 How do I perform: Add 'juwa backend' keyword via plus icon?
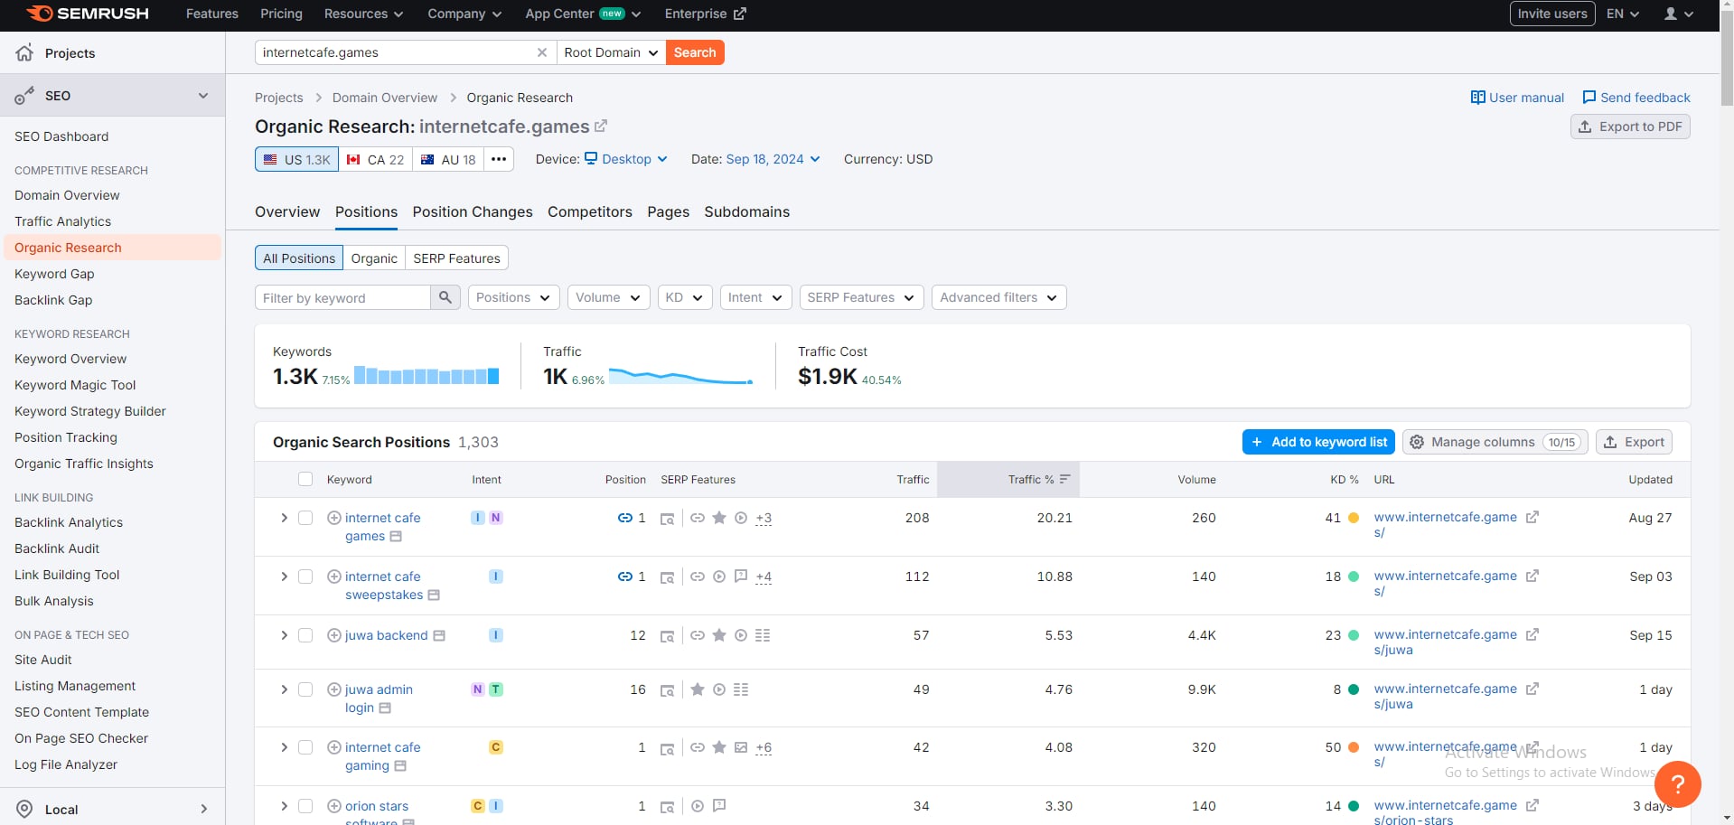pos(334,635)
